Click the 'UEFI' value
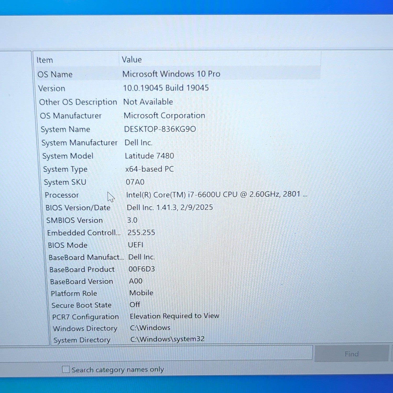393x393 pixels. 136,245
